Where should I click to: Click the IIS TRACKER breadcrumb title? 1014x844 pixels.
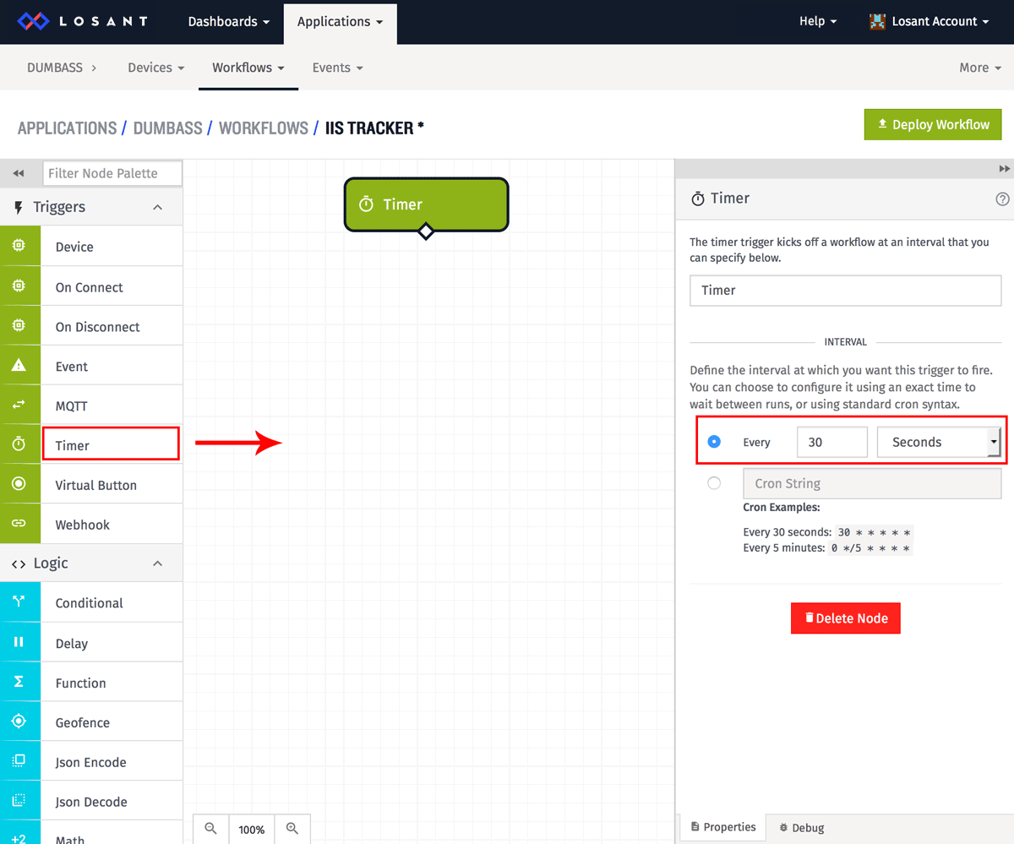(374, 128)
